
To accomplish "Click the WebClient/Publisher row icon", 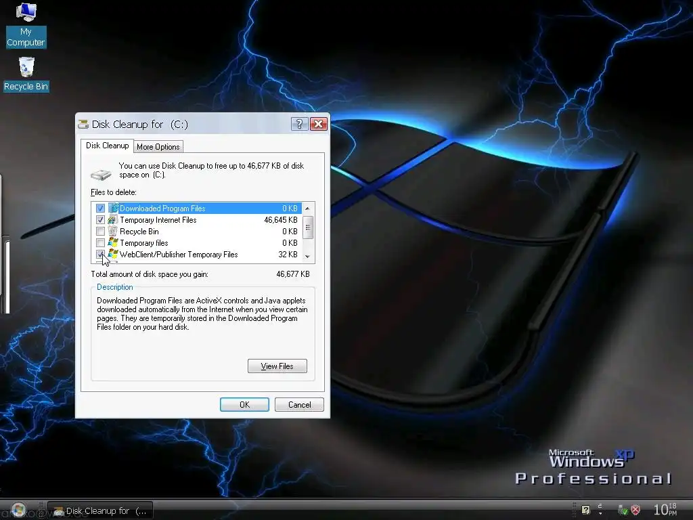I will 113,255.
